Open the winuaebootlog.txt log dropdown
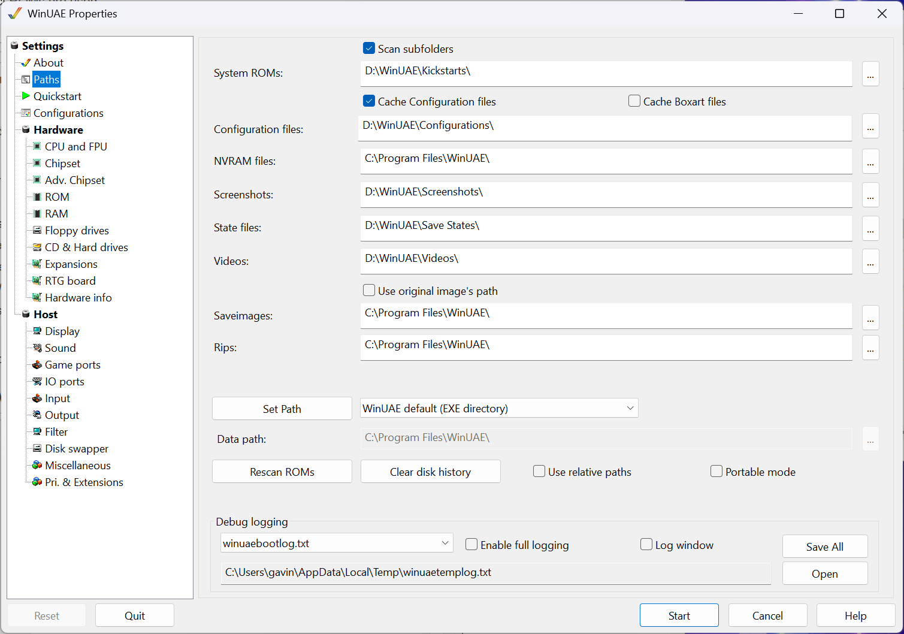904x634 pixels. (x=336, y=544)
